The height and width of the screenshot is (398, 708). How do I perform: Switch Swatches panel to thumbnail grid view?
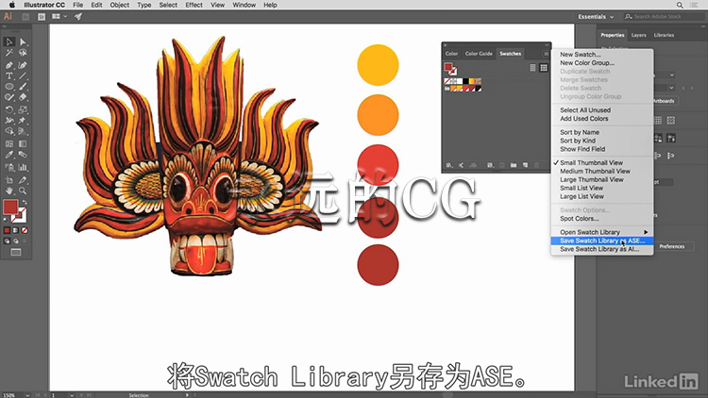[x=544, y=68]
